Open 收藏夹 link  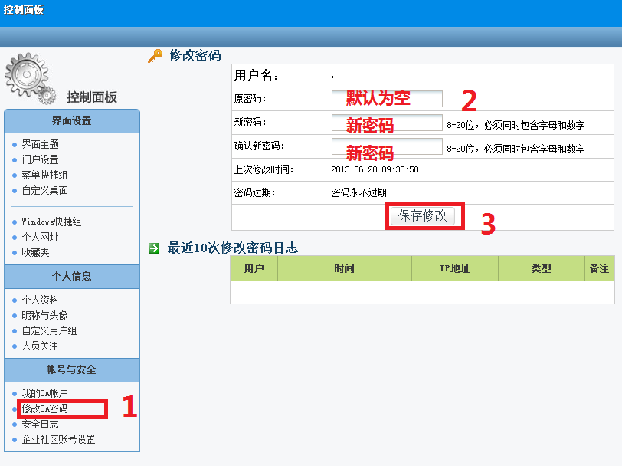35,252
